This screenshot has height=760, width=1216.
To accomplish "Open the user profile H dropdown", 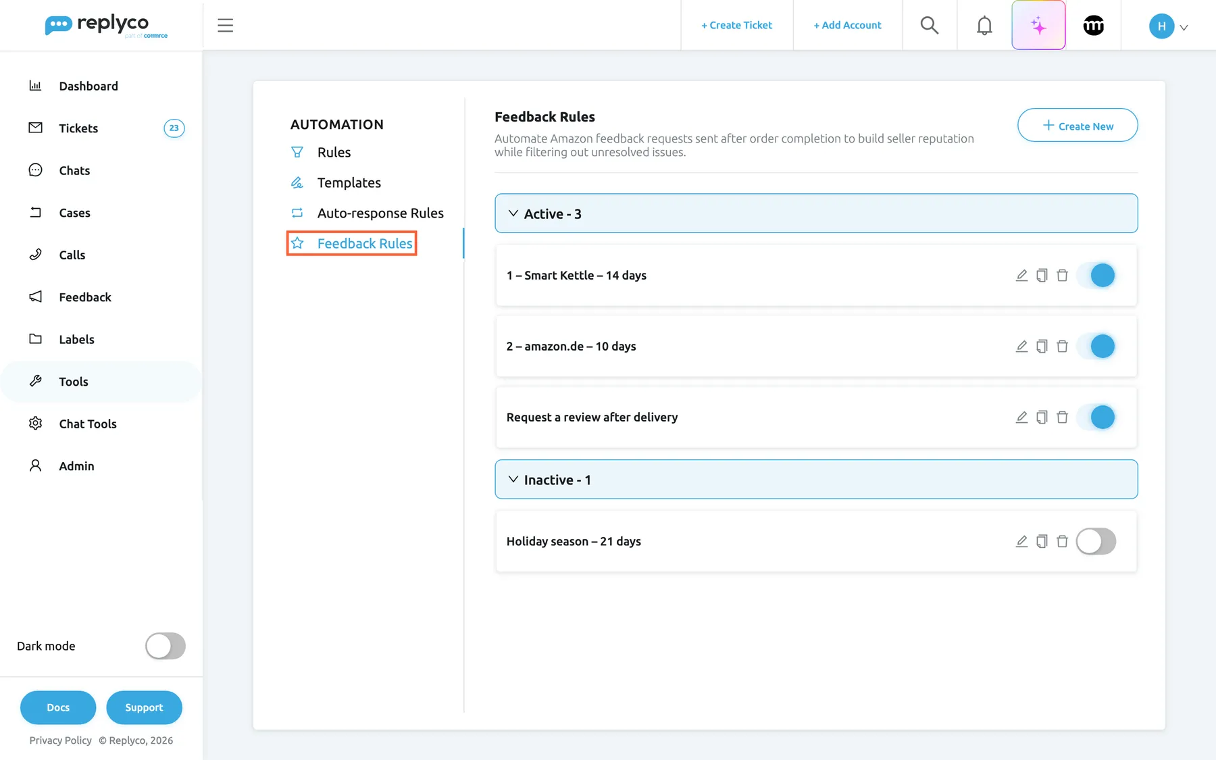I will [x=1168, y=26].
